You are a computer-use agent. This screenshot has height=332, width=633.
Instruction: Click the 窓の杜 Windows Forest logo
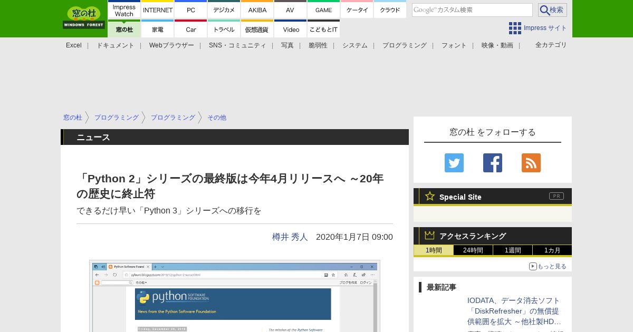[84, 17]
